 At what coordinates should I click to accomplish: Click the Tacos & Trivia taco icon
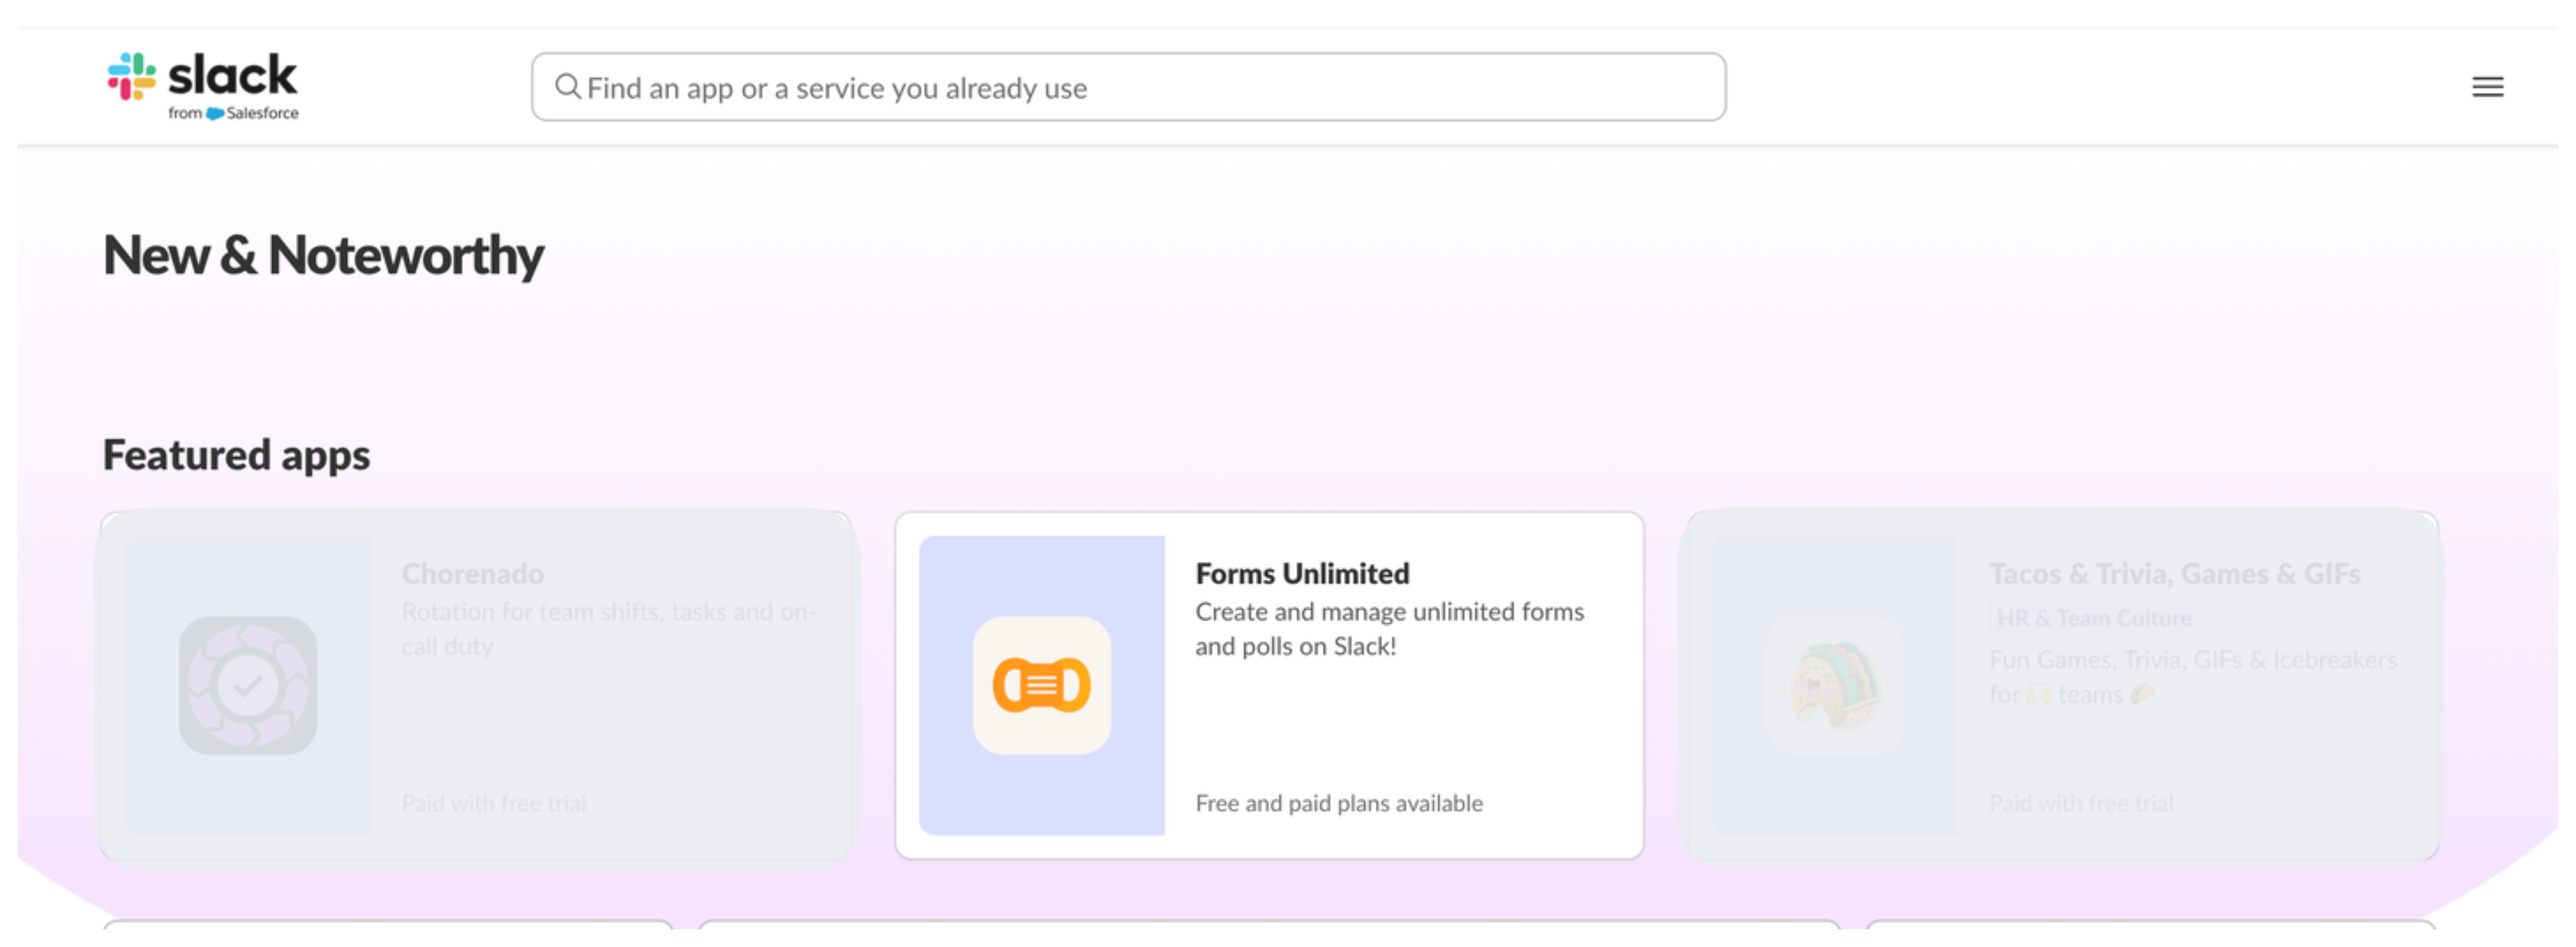[x=1835, y=685]
